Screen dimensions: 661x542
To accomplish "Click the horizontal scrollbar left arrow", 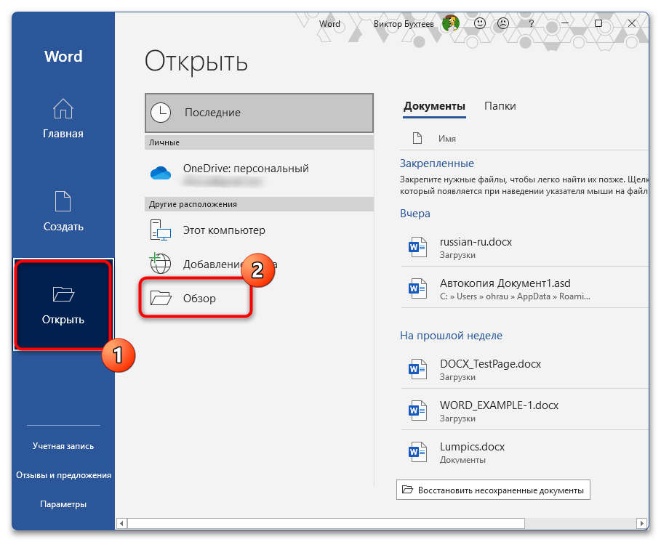I will pos(123,523).
